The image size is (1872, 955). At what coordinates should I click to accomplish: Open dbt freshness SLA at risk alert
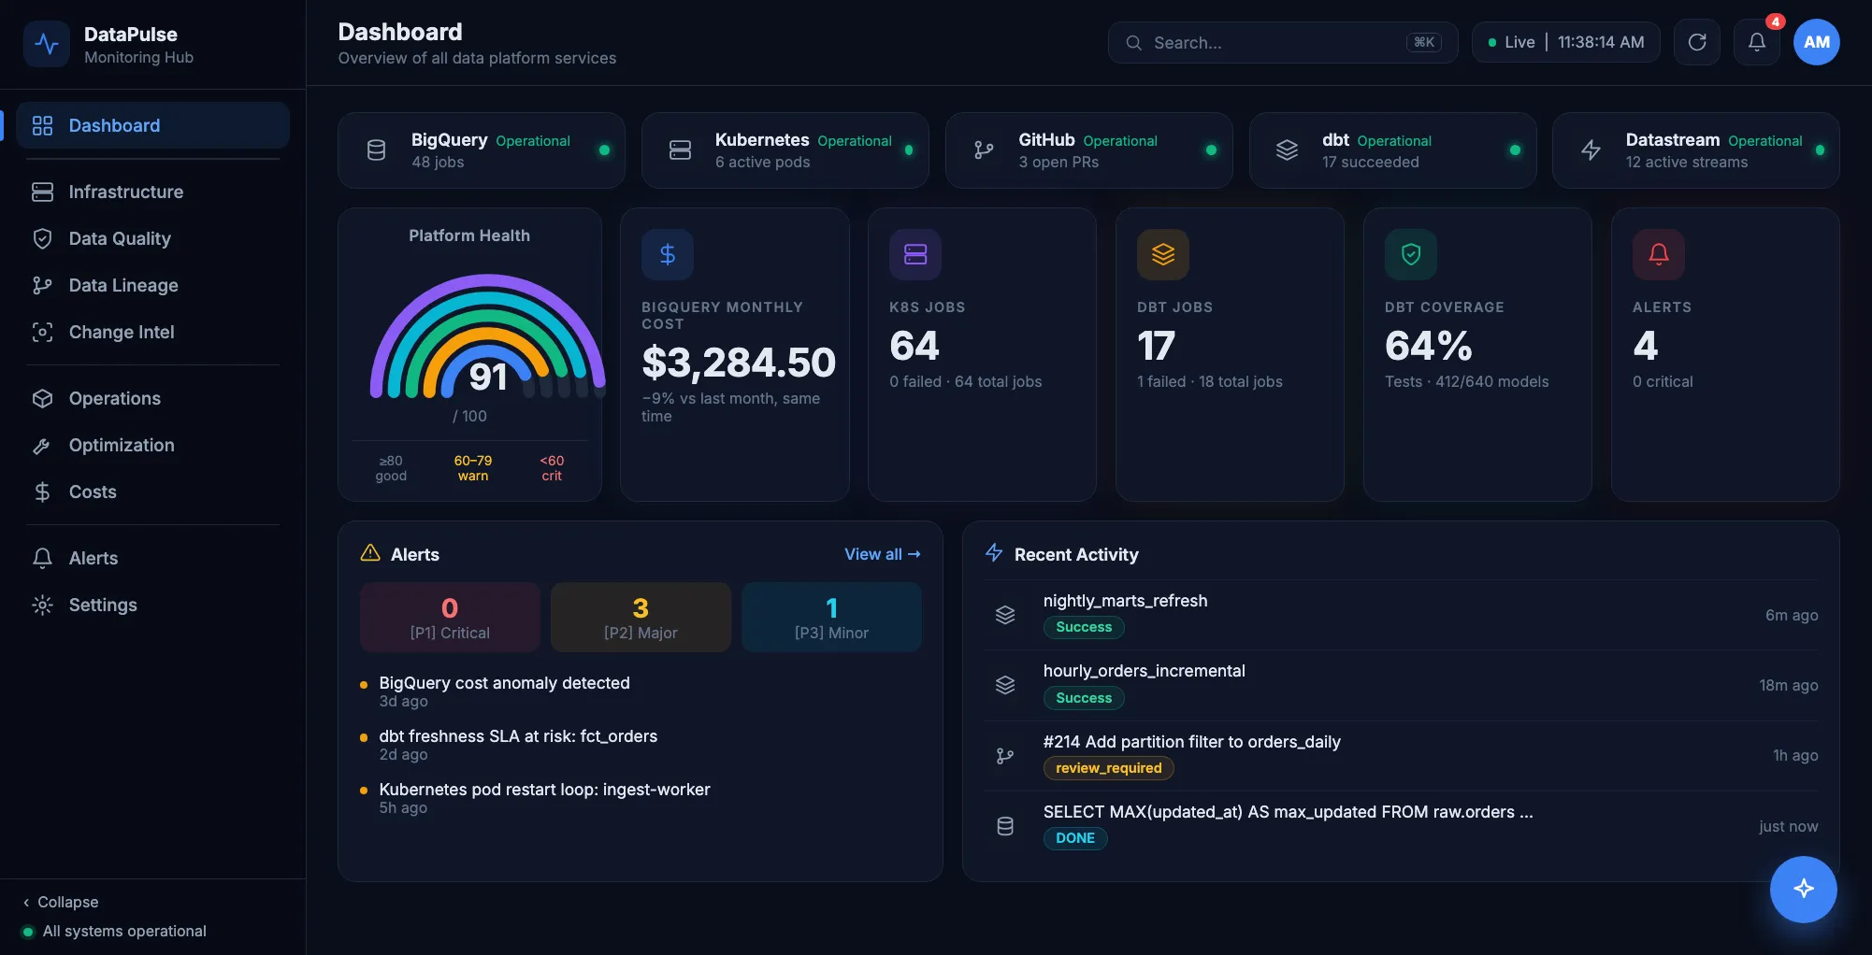click(x=641, y=745)
